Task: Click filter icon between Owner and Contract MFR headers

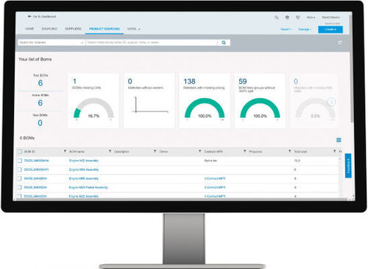Action: pyautogui.click(x=199, y=151)
